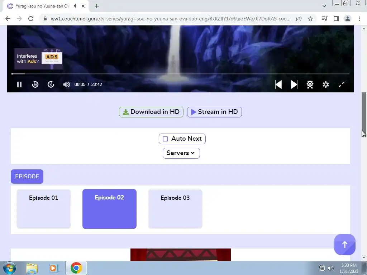The width and height of the screenshot is (367, 275).
Task: Open Chrome media controls icon
Action: pyautogui.click(x=325, y=19)
